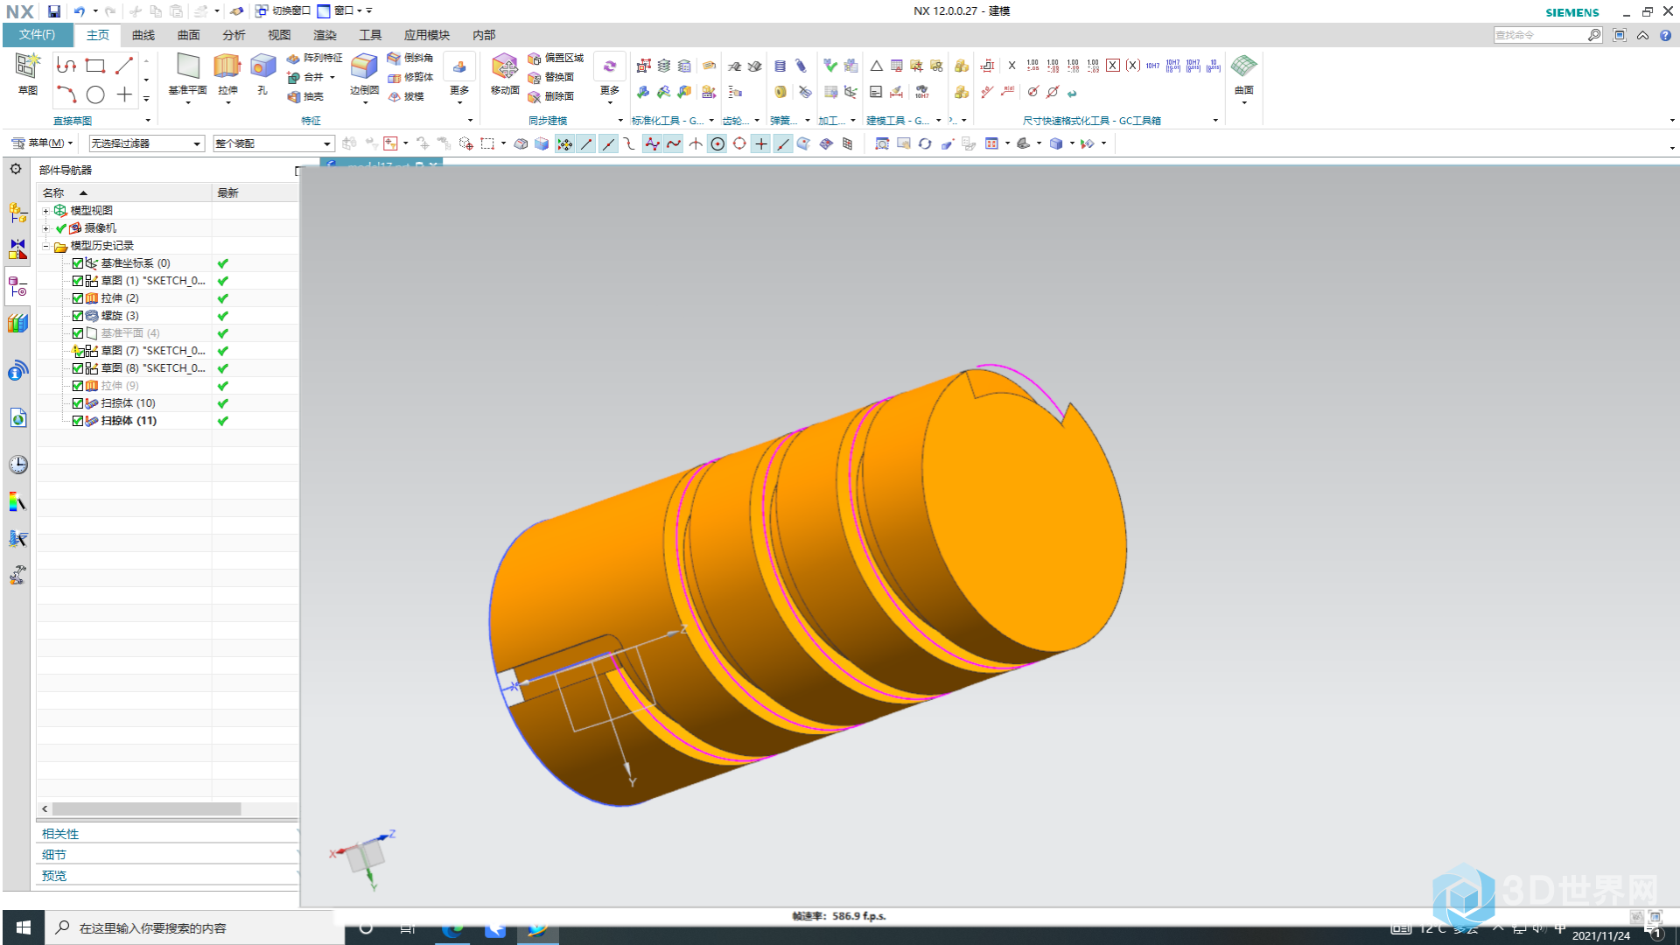The width and height of the screenshot is (1680, 945).
Task: Open the 合并 dropdown arrow
Action: click(x=332, y=77)
